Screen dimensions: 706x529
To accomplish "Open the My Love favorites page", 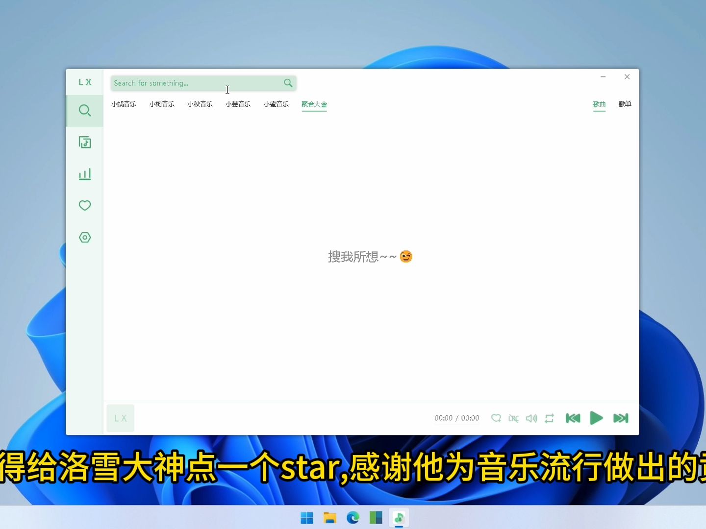I will [x=84, y=205].
